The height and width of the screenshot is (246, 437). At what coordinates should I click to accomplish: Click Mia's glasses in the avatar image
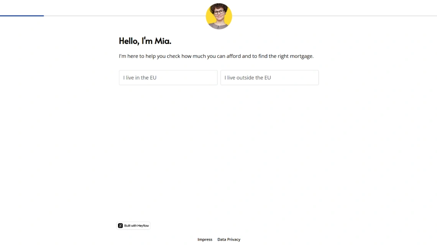coord(219,12)
